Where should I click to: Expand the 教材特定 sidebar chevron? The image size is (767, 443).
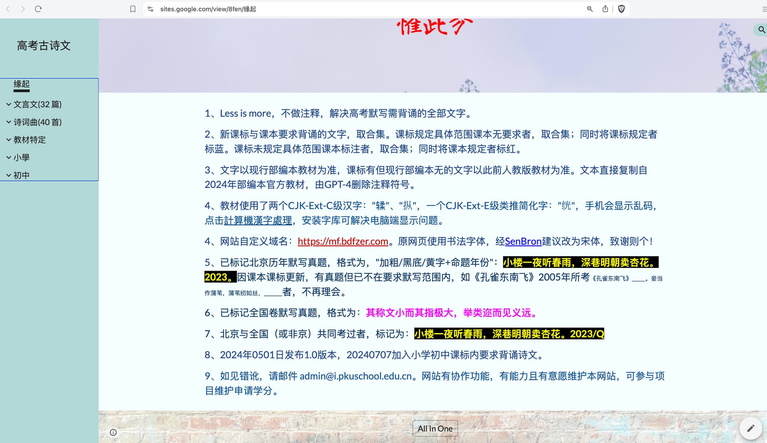click(x=8, y=140)
